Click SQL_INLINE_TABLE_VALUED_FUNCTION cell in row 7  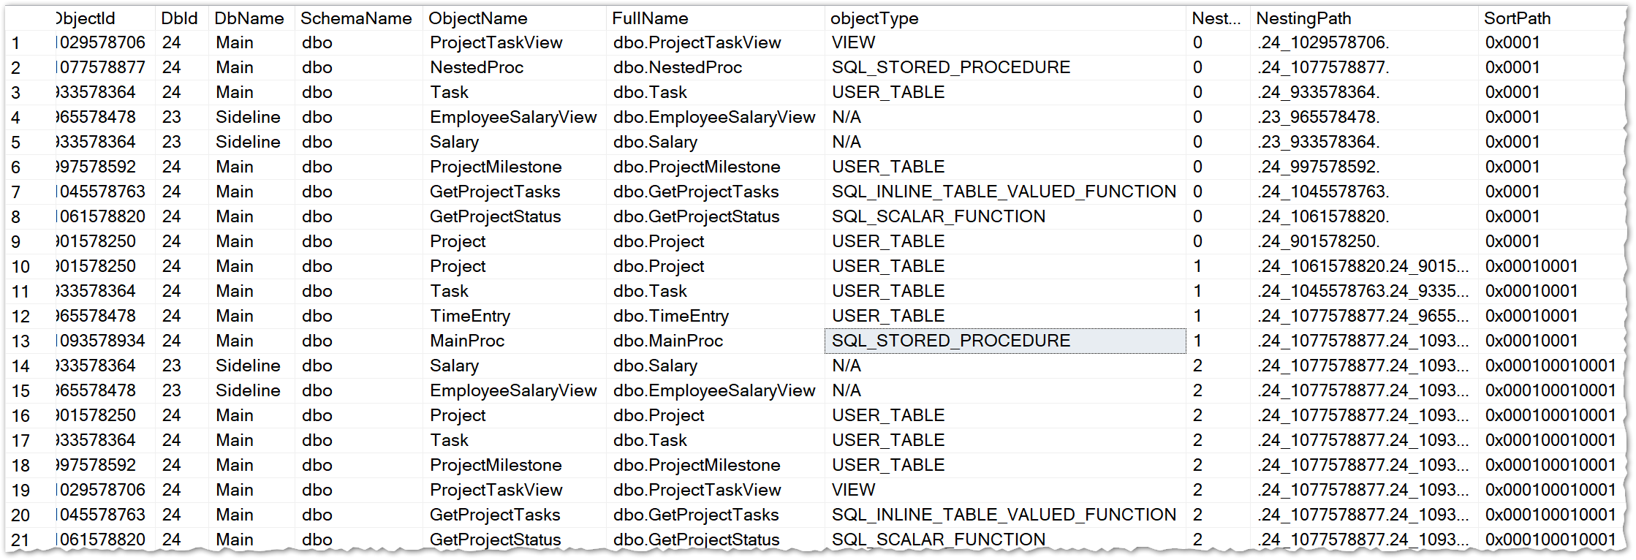click(x=1005, y=192)
